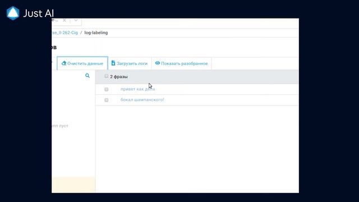Click the Показать разобранное button
Viewport: 359px width, 202px height.
point(182,63)
